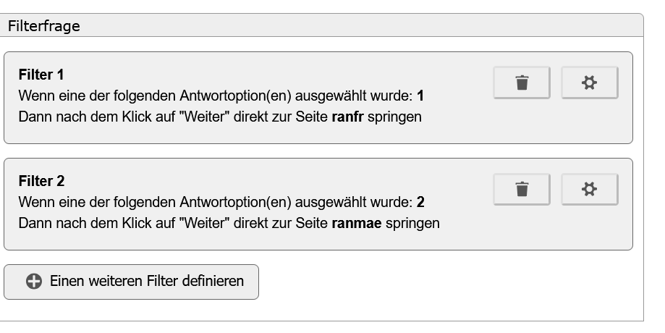This screenshot has width=665, height=333.
Task: Click the target page name "ranfr"
Action: [348, 117]
